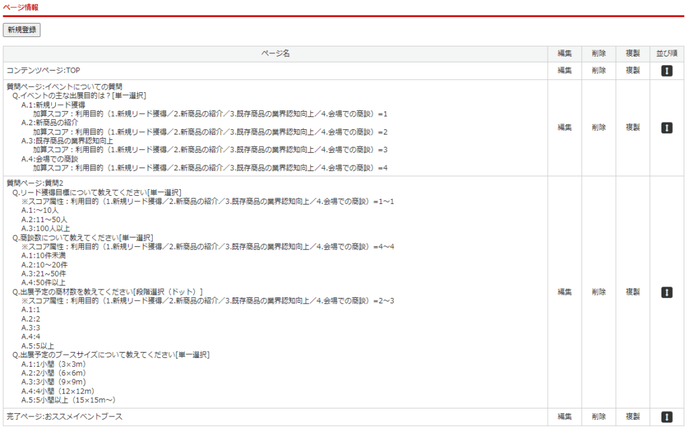Viewport: 689px width, 432px height.
Task: Duplicate the 完了ページ:おススメイベントブース page
Action: [632, 417]
